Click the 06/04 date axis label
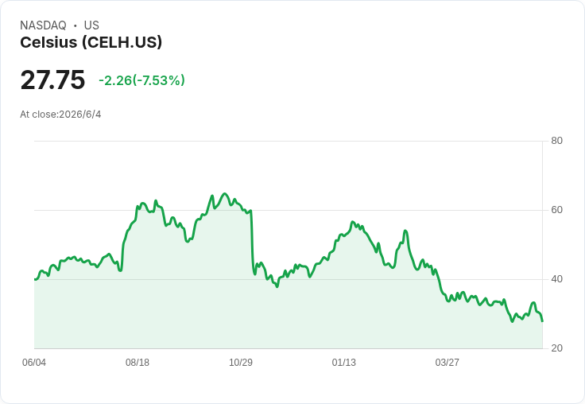This screenshot has height=404, width=585. click(34, 362)
